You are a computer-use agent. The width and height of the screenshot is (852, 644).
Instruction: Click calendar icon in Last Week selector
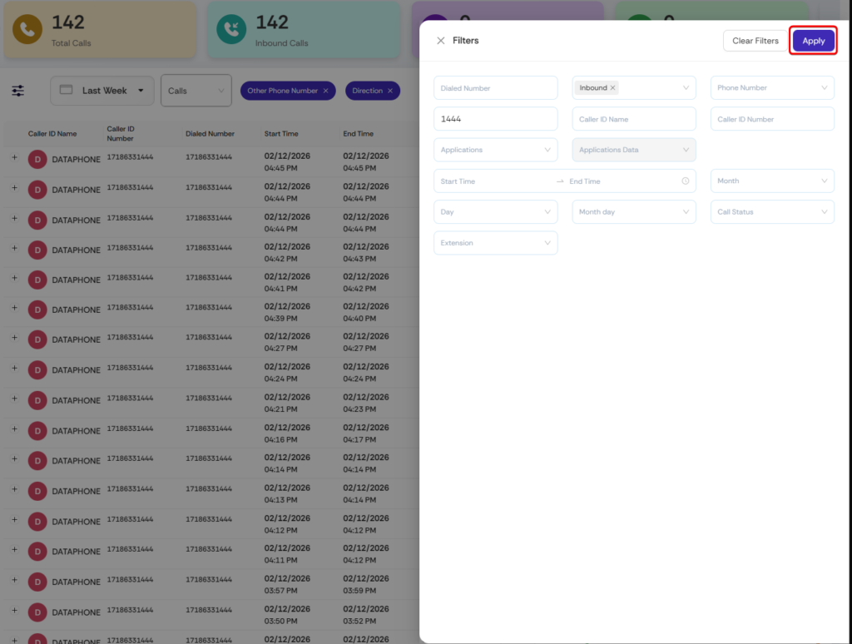(x=67, y=91)
